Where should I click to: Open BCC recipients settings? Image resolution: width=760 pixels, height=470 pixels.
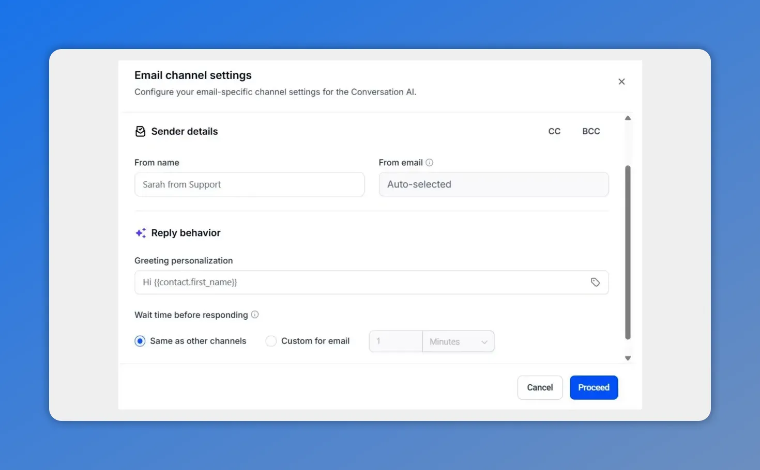pos(591,131)
